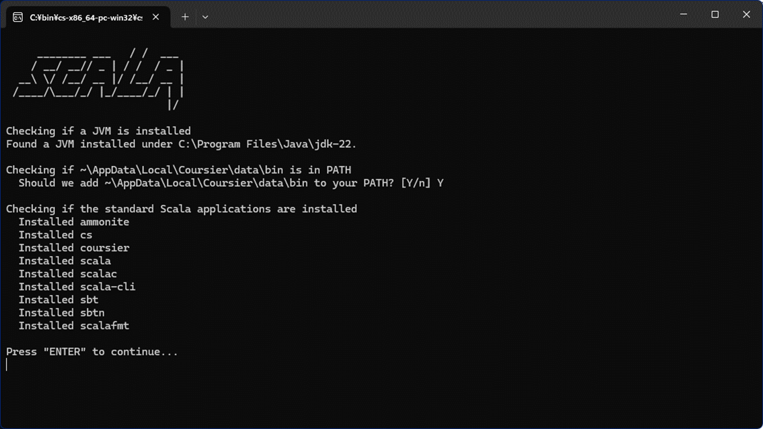Minimize the terminal window

pyautogui.click(x=684, y=14)
